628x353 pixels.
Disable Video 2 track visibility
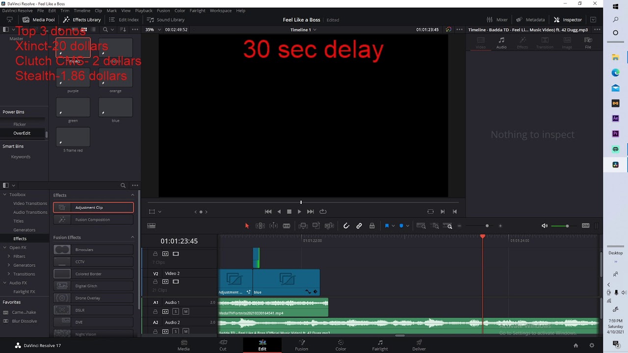176,282
